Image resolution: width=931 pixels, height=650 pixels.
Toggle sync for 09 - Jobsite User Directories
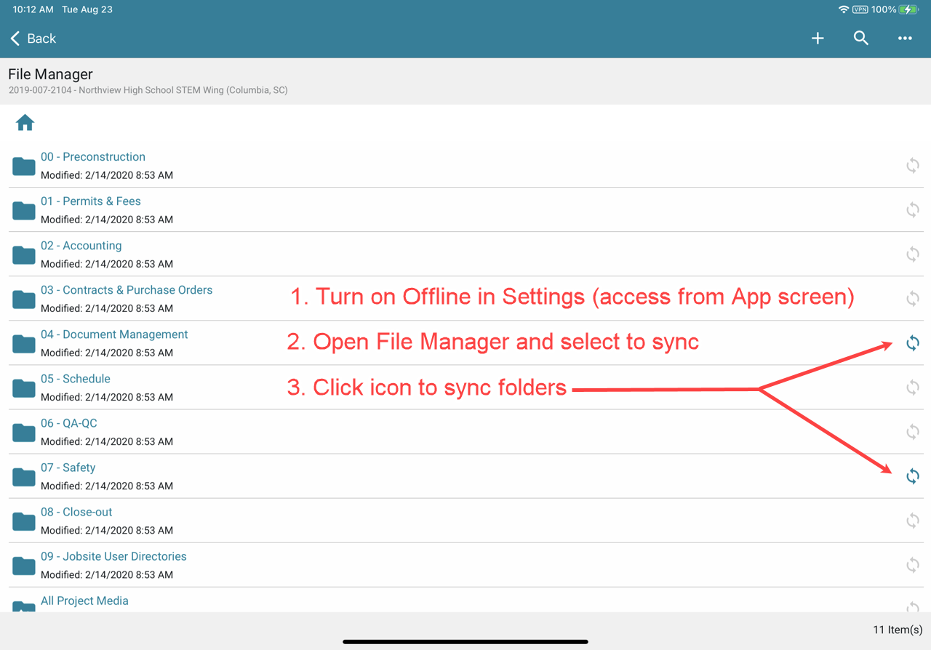click(x=912, y=565)
